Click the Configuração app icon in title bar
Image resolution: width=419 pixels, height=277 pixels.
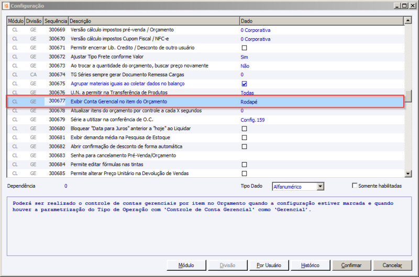(6, 6)
